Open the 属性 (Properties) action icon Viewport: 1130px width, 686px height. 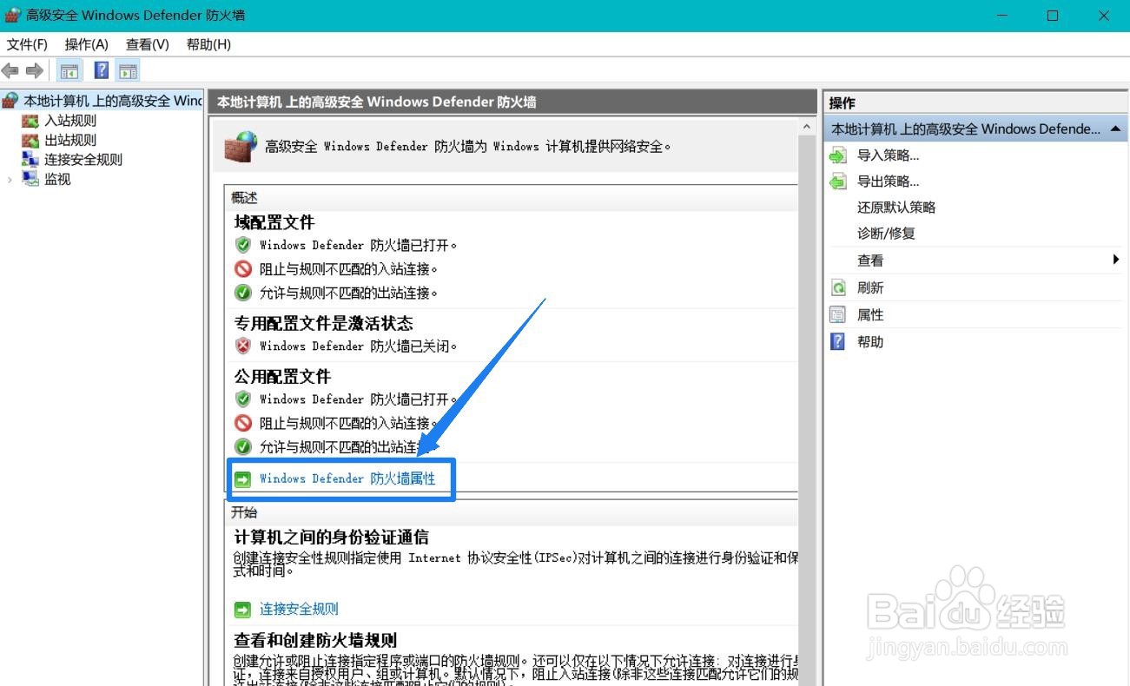click(836, 314)
